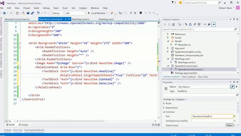Viewport: 241px width, 136px height.
Task: Switch to Design view
Action: [x=23, y=125]
